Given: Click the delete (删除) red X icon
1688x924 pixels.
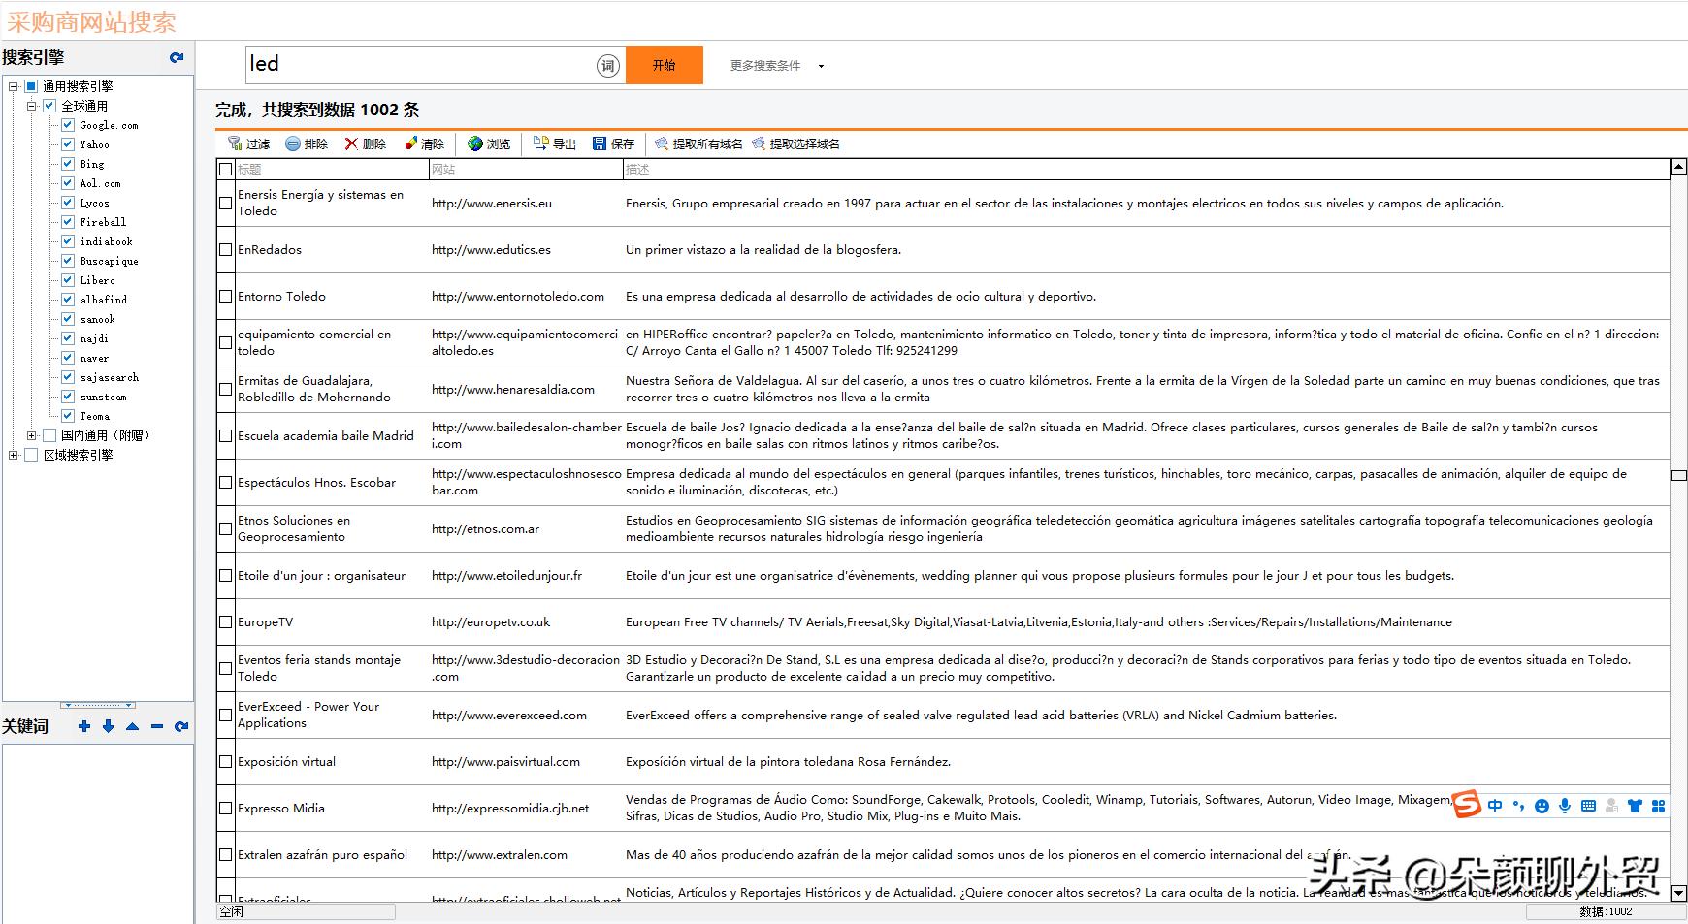Looking at the screenshot, I should [351, 143].
